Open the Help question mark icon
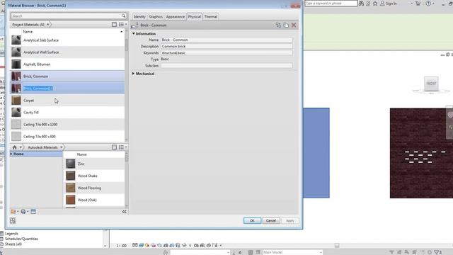Viewport: 453px width, 255px height. pos(428,4)
